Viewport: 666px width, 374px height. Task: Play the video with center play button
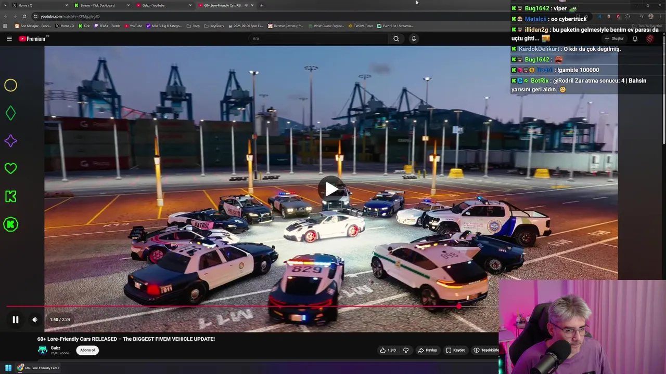(331, 189)
